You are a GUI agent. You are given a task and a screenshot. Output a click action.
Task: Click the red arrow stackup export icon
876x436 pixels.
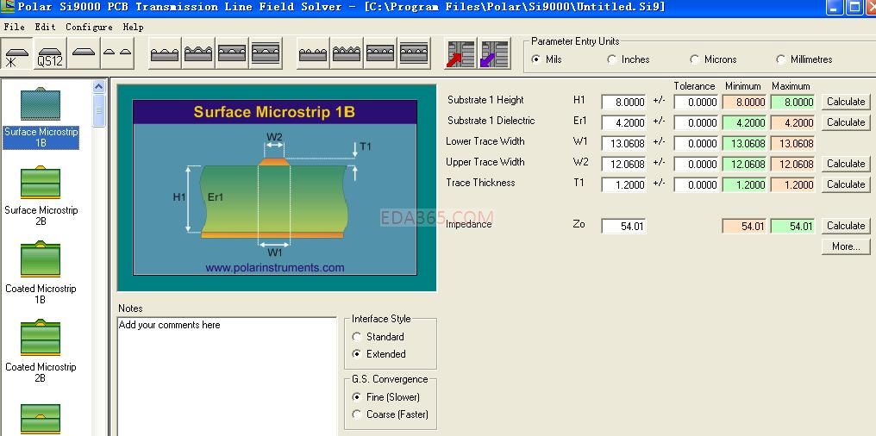pyautogui.click(x=460, y=54)
